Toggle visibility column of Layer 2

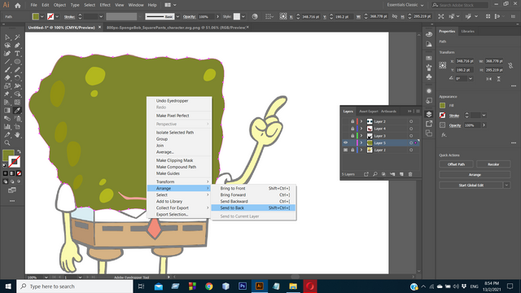345,121
